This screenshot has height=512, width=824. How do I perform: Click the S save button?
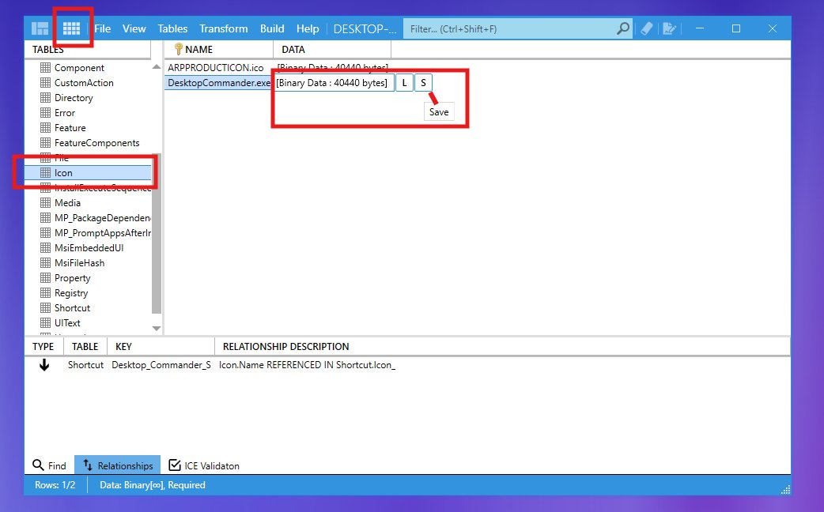click(423, 83)
